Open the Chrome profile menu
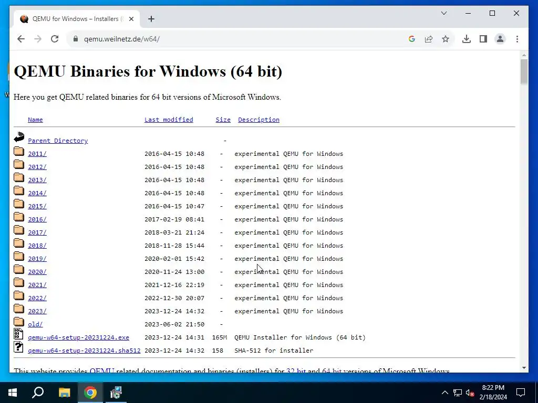Viewport: 538px width, 403px height. [x=500, y=39]
